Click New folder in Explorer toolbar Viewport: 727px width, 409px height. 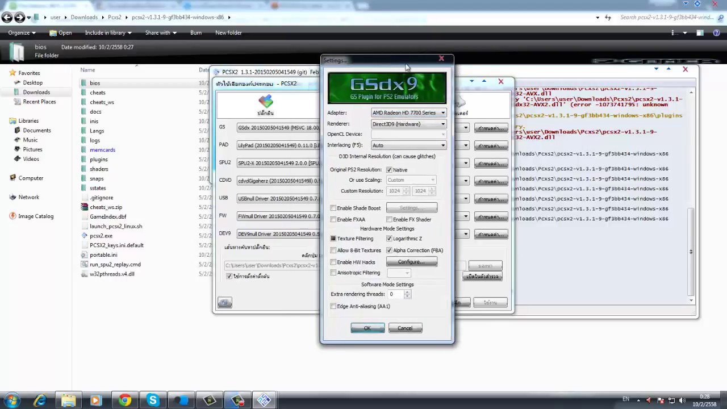[x=228, y=33]
